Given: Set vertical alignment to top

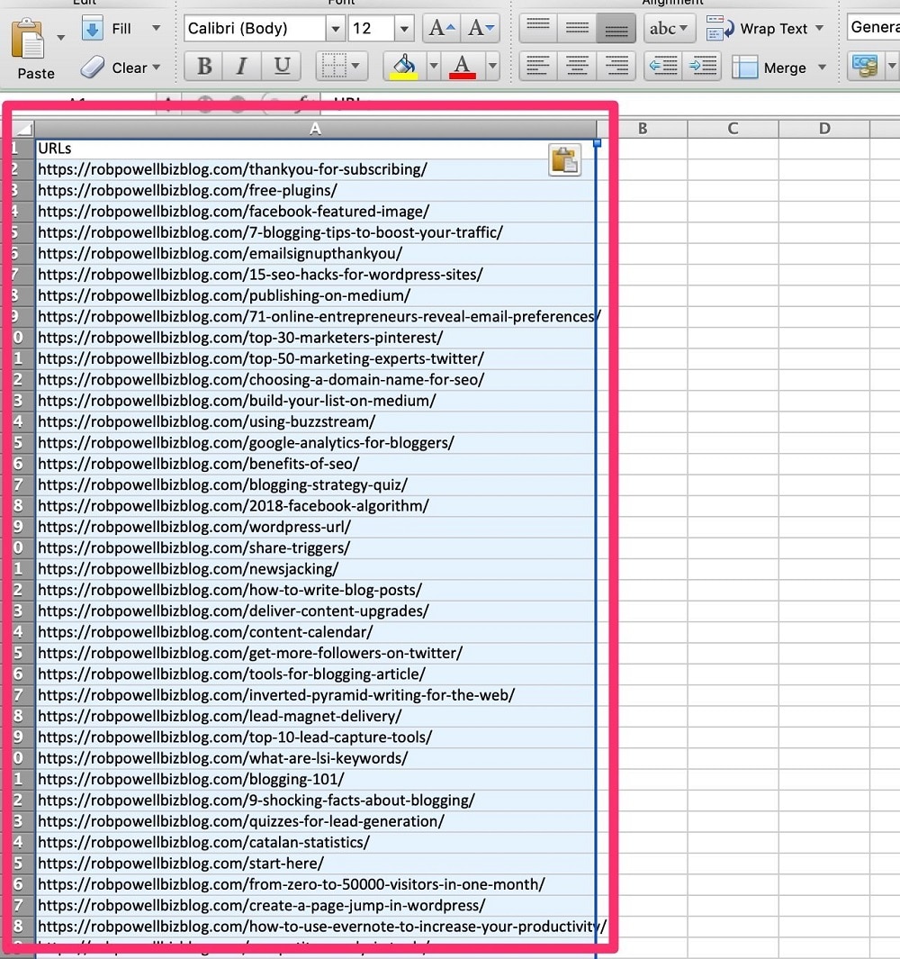Looking at the screenshot, I should point(538,28).
